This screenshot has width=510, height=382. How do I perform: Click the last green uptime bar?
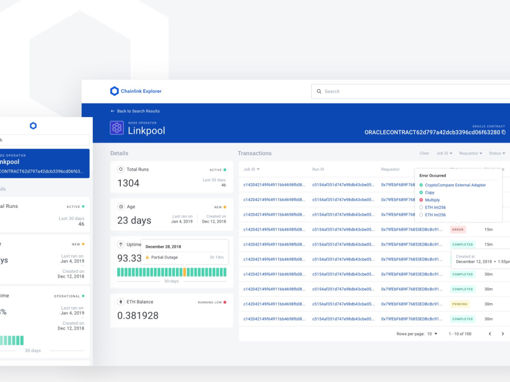(x=225, y=272)
